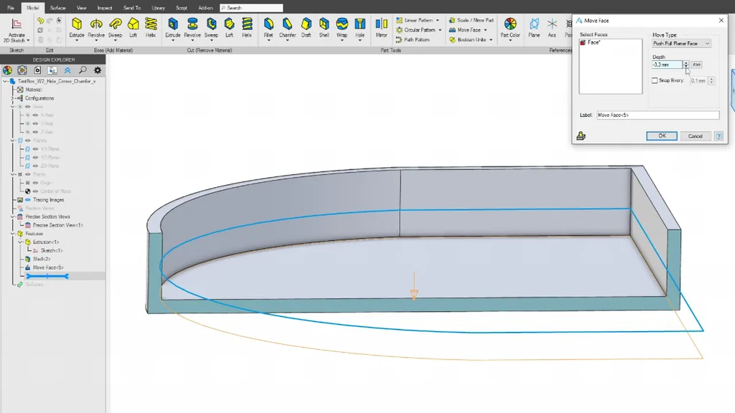The height and width of the screenshot is (413, 735).
Task: Click the Design Explorer color wheel icon
Action: pyautogui.click(x=7, y=70)
